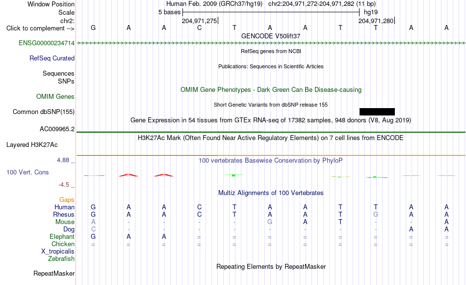The height and width of the screenshot is (285, 466).
Task: Open the OMIM Genes track label
Action: (x=55, y=96)
